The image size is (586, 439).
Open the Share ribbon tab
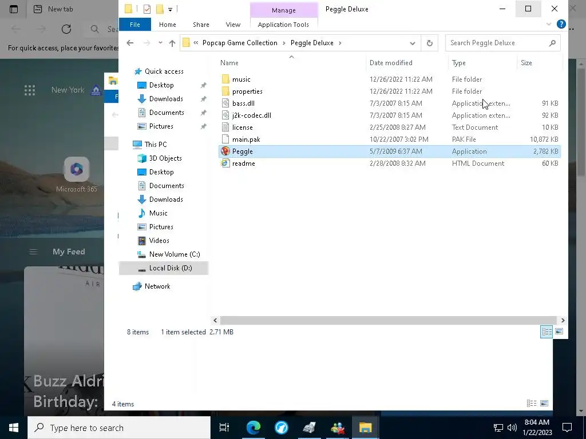(201, 25)
